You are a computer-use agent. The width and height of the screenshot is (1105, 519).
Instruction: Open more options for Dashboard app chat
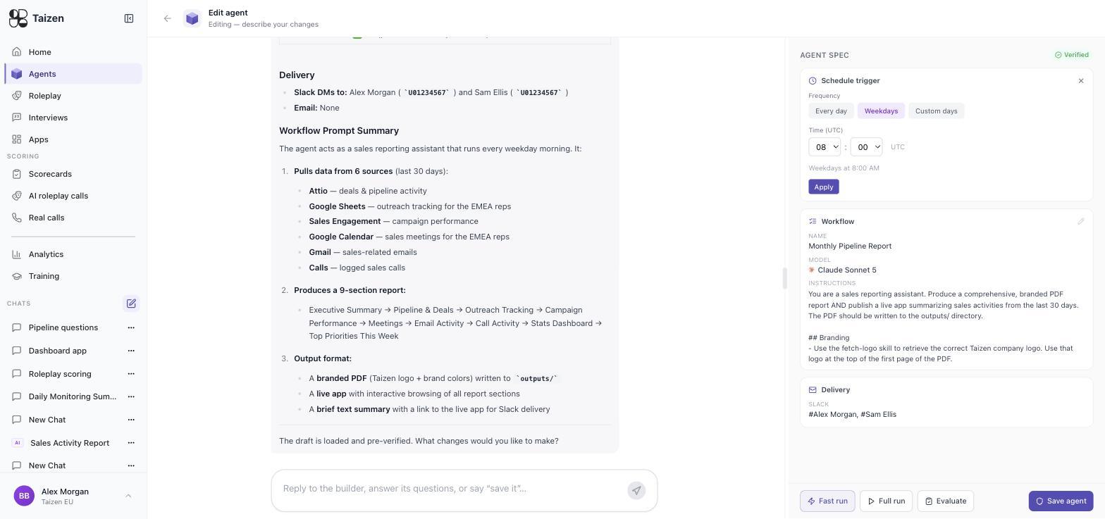131,351
